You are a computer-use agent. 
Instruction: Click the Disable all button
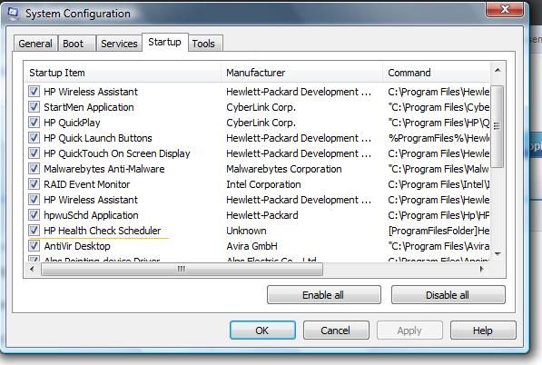point(448,295)
